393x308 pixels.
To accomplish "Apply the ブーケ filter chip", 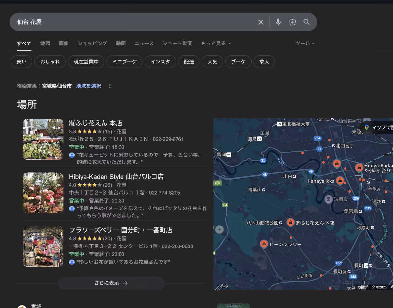I will pos(238,62).
